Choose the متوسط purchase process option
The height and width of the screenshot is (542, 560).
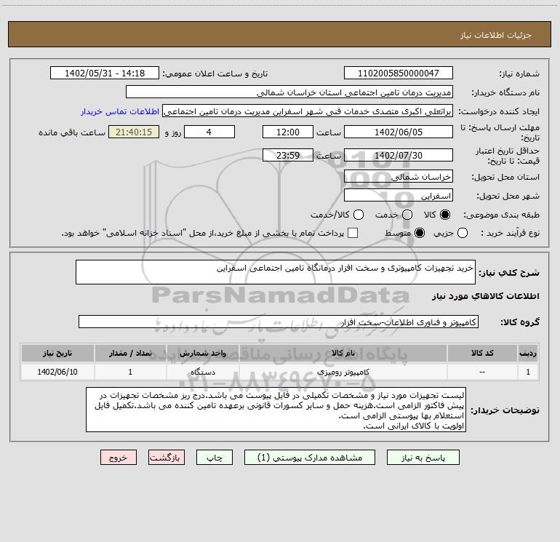point(420,233)
